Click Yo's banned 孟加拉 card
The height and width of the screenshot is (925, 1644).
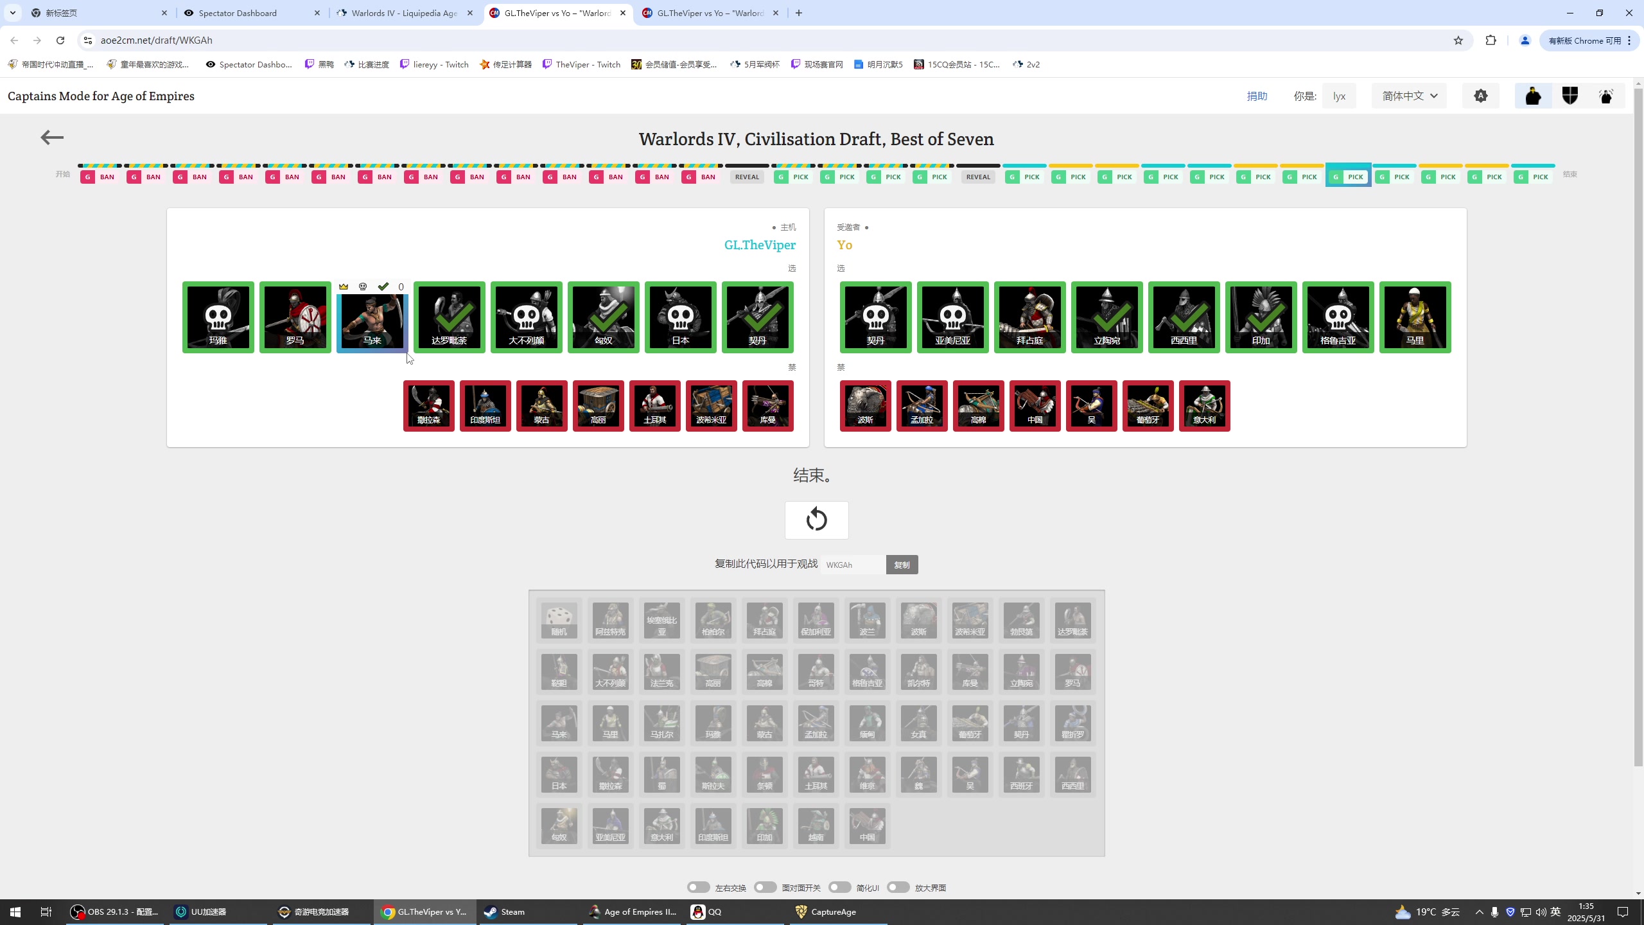[x=922, y=406]
